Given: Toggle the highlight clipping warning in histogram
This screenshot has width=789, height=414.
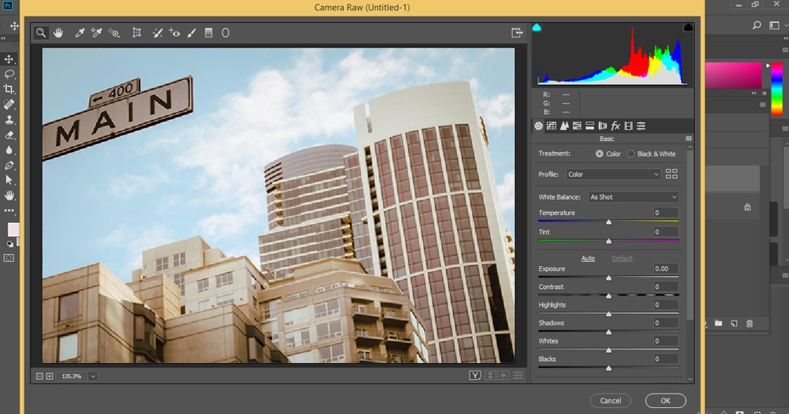Looking at the screenshot, I should [x=688, y=28].
